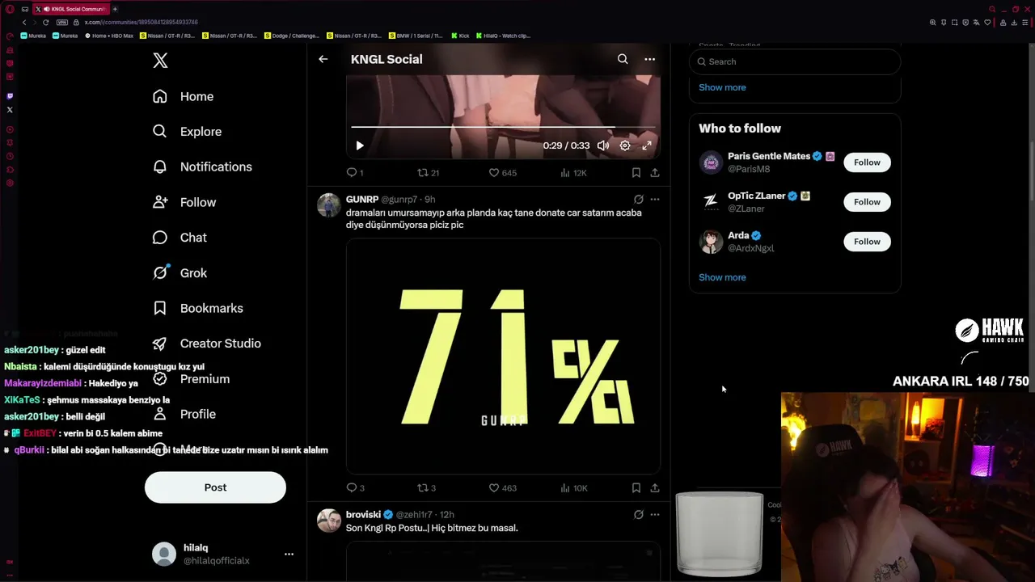Open the BMW / 1 Serisi bookmark
The height and width of the screenshot is (582, 1035).
pos(416,36)
